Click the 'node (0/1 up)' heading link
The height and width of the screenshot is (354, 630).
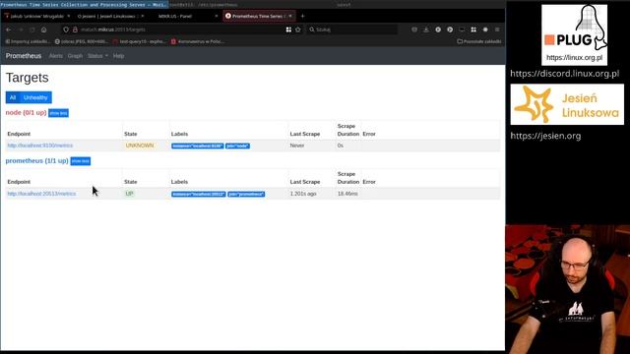26,113
